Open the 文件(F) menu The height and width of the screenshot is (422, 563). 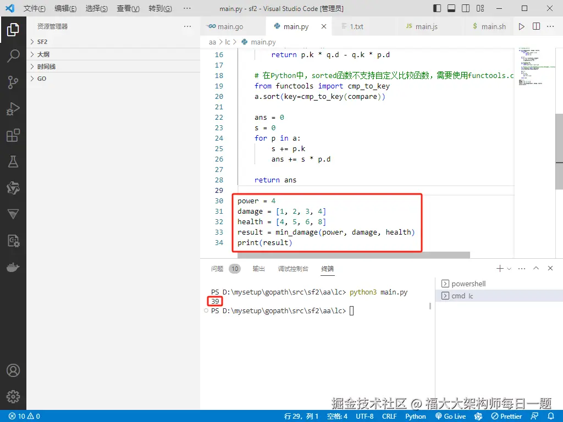click(x=35, y=8)
